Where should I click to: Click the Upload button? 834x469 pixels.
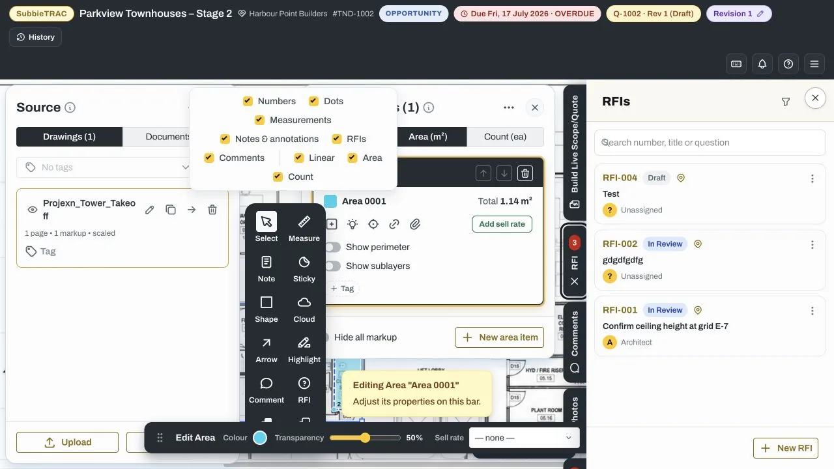tap(67, 442)
